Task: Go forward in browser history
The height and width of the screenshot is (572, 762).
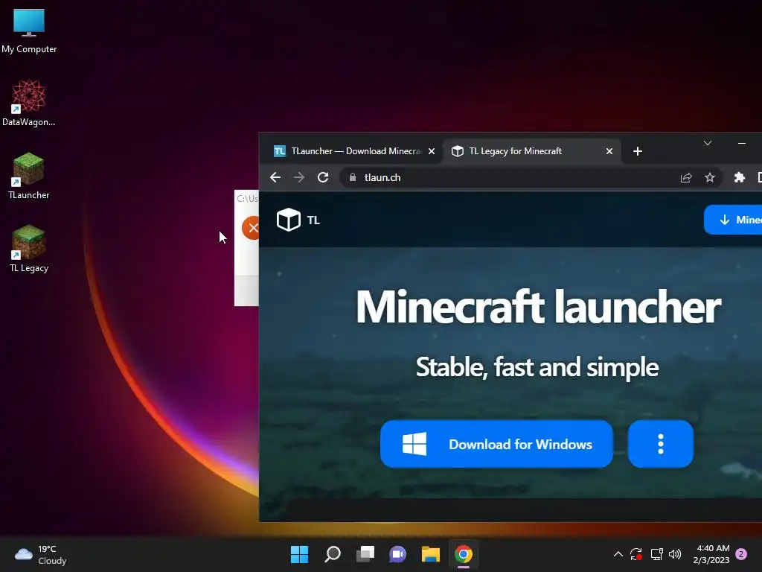Action: (299, 177)
